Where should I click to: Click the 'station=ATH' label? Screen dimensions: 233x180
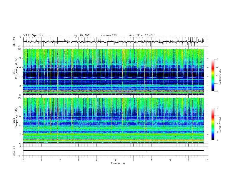(x=109, y=35)
